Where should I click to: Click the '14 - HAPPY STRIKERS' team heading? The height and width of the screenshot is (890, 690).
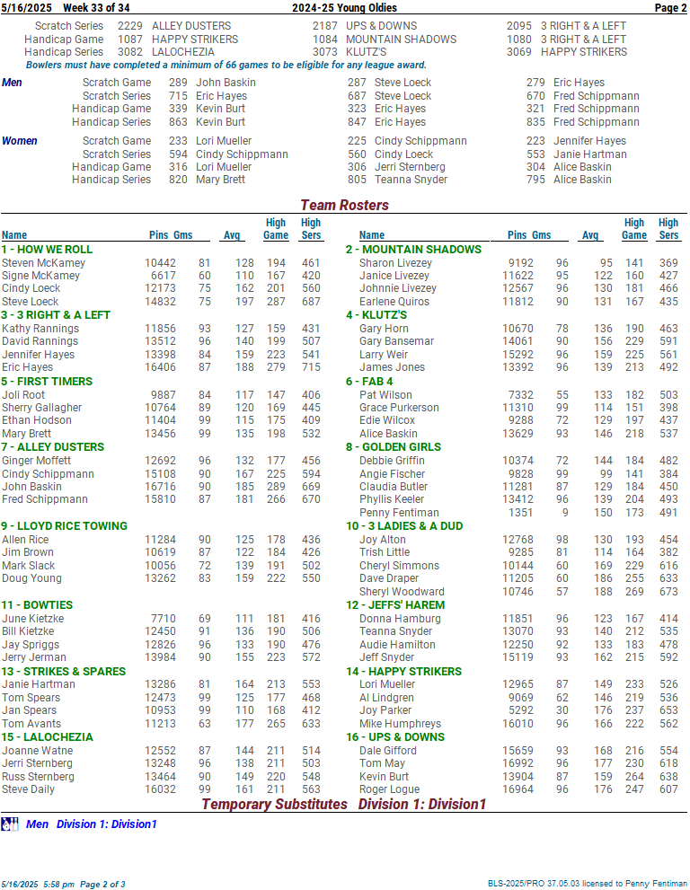403,672
